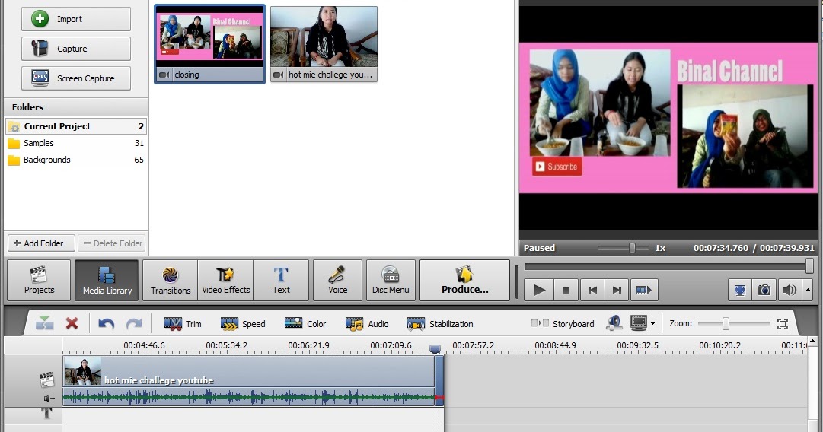
Task: Click the audio waveform track
Action: tap(249, 398)
